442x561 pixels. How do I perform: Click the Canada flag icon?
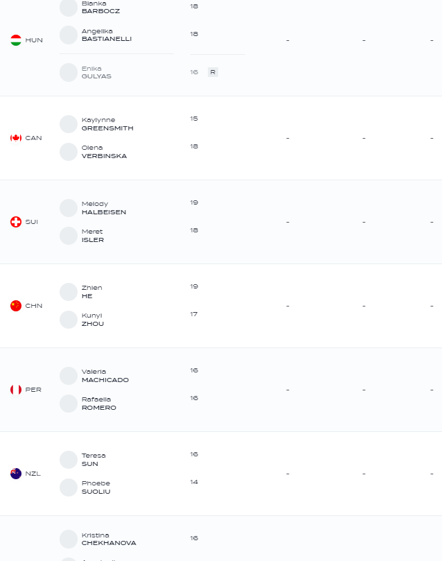tap(16, 138)
